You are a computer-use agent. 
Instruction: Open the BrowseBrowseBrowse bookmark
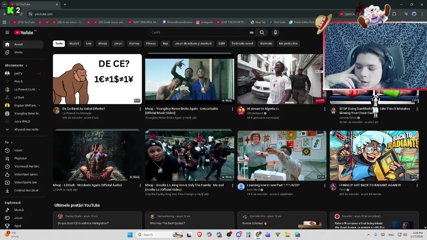click(x=177, y=22)
